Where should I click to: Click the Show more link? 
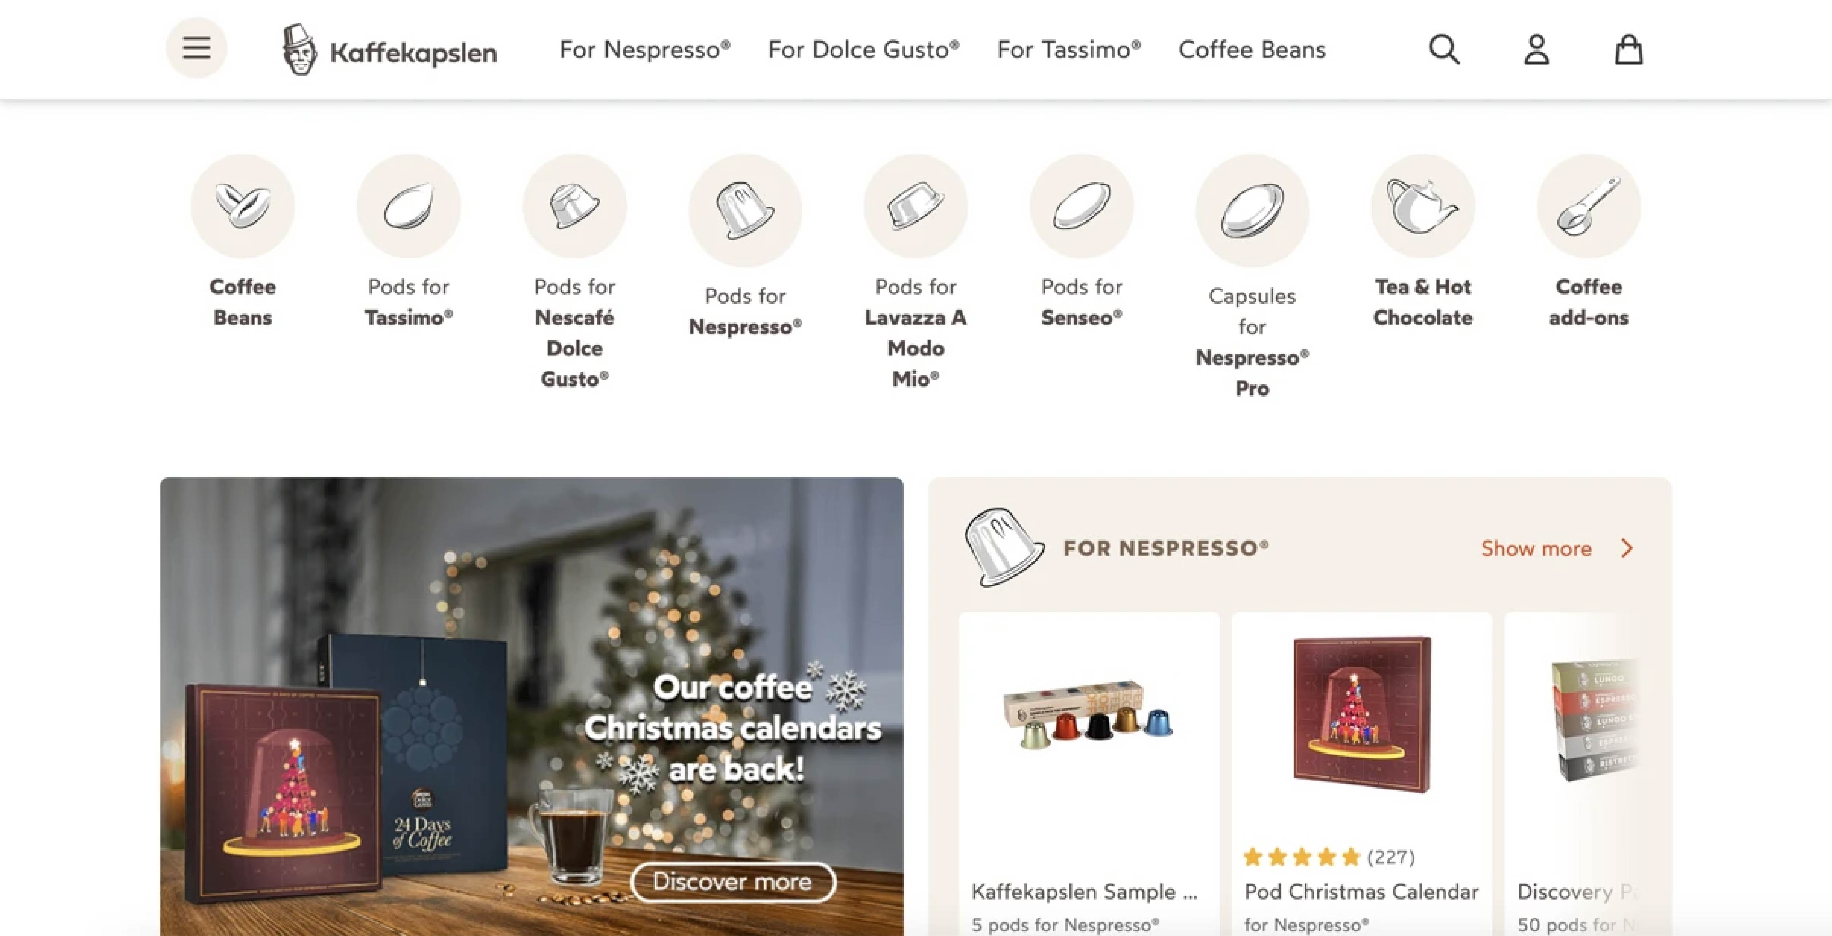[1557, 548]
